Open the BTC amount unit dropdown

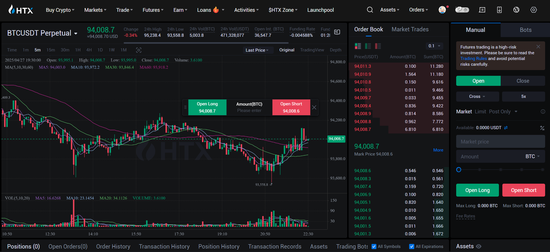tap(532, 156)
